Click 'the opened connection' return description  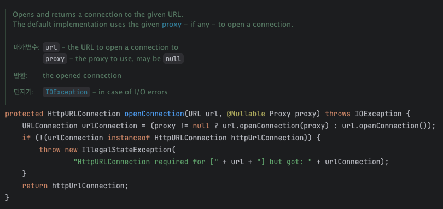point(82,76)
